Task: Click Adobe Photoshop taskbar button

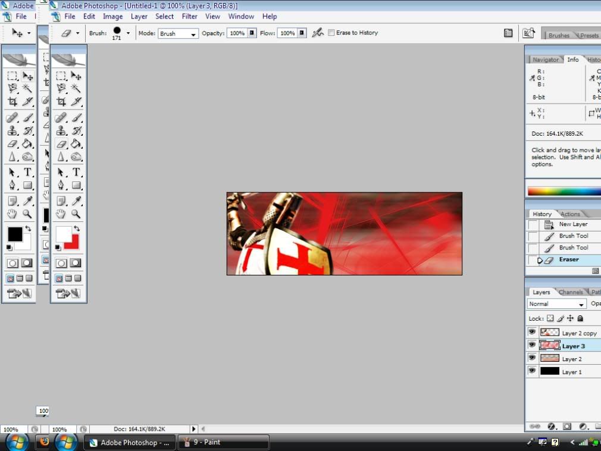Action: [130, 443]
